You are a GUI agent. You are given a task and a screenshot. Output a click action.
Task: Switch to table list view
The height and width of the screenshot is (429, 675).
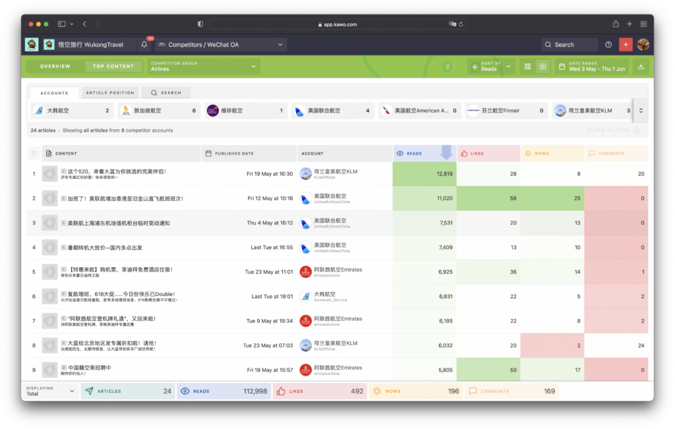(x=543, y=66)
